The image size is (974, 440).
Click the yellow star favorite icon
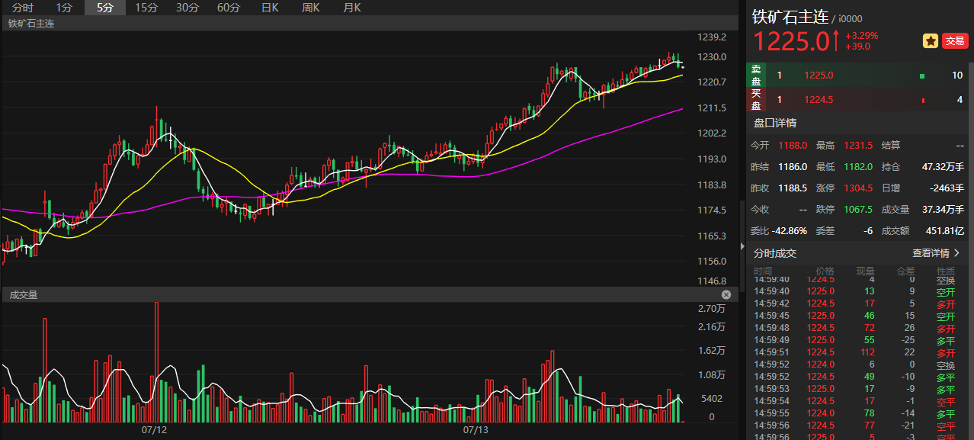(x=931, y=41)
